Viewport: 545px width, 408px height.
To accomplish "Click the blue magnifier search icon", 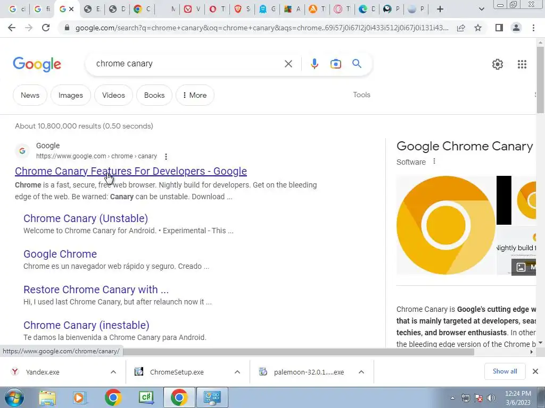I will [357, 64].
